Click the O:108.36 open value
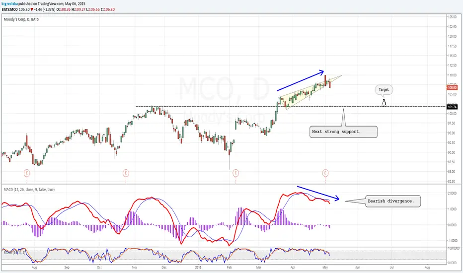Screen dimensions: 463x273 (65, 9)
